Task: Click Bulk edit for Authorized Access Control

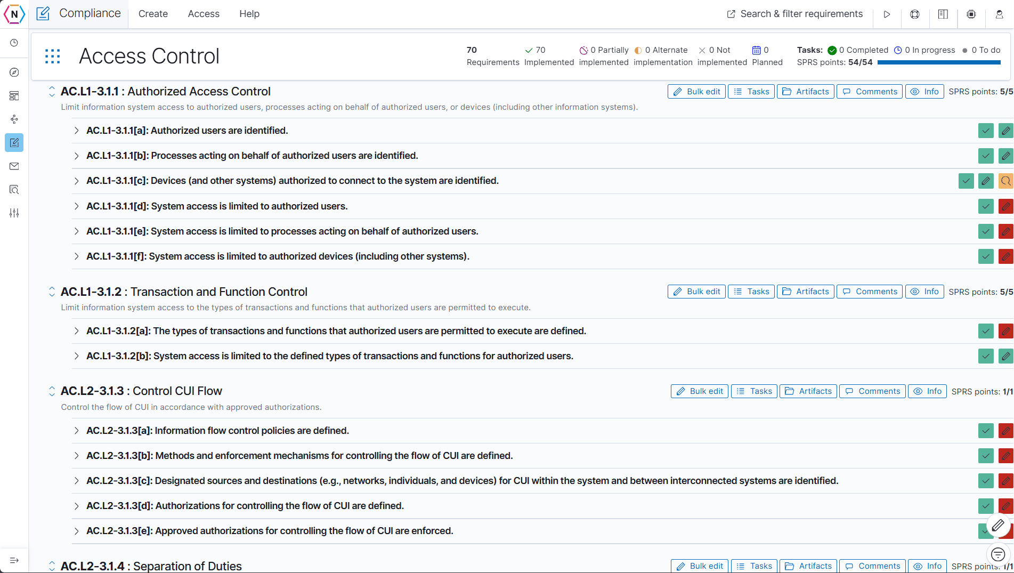Action: [696, 92]
